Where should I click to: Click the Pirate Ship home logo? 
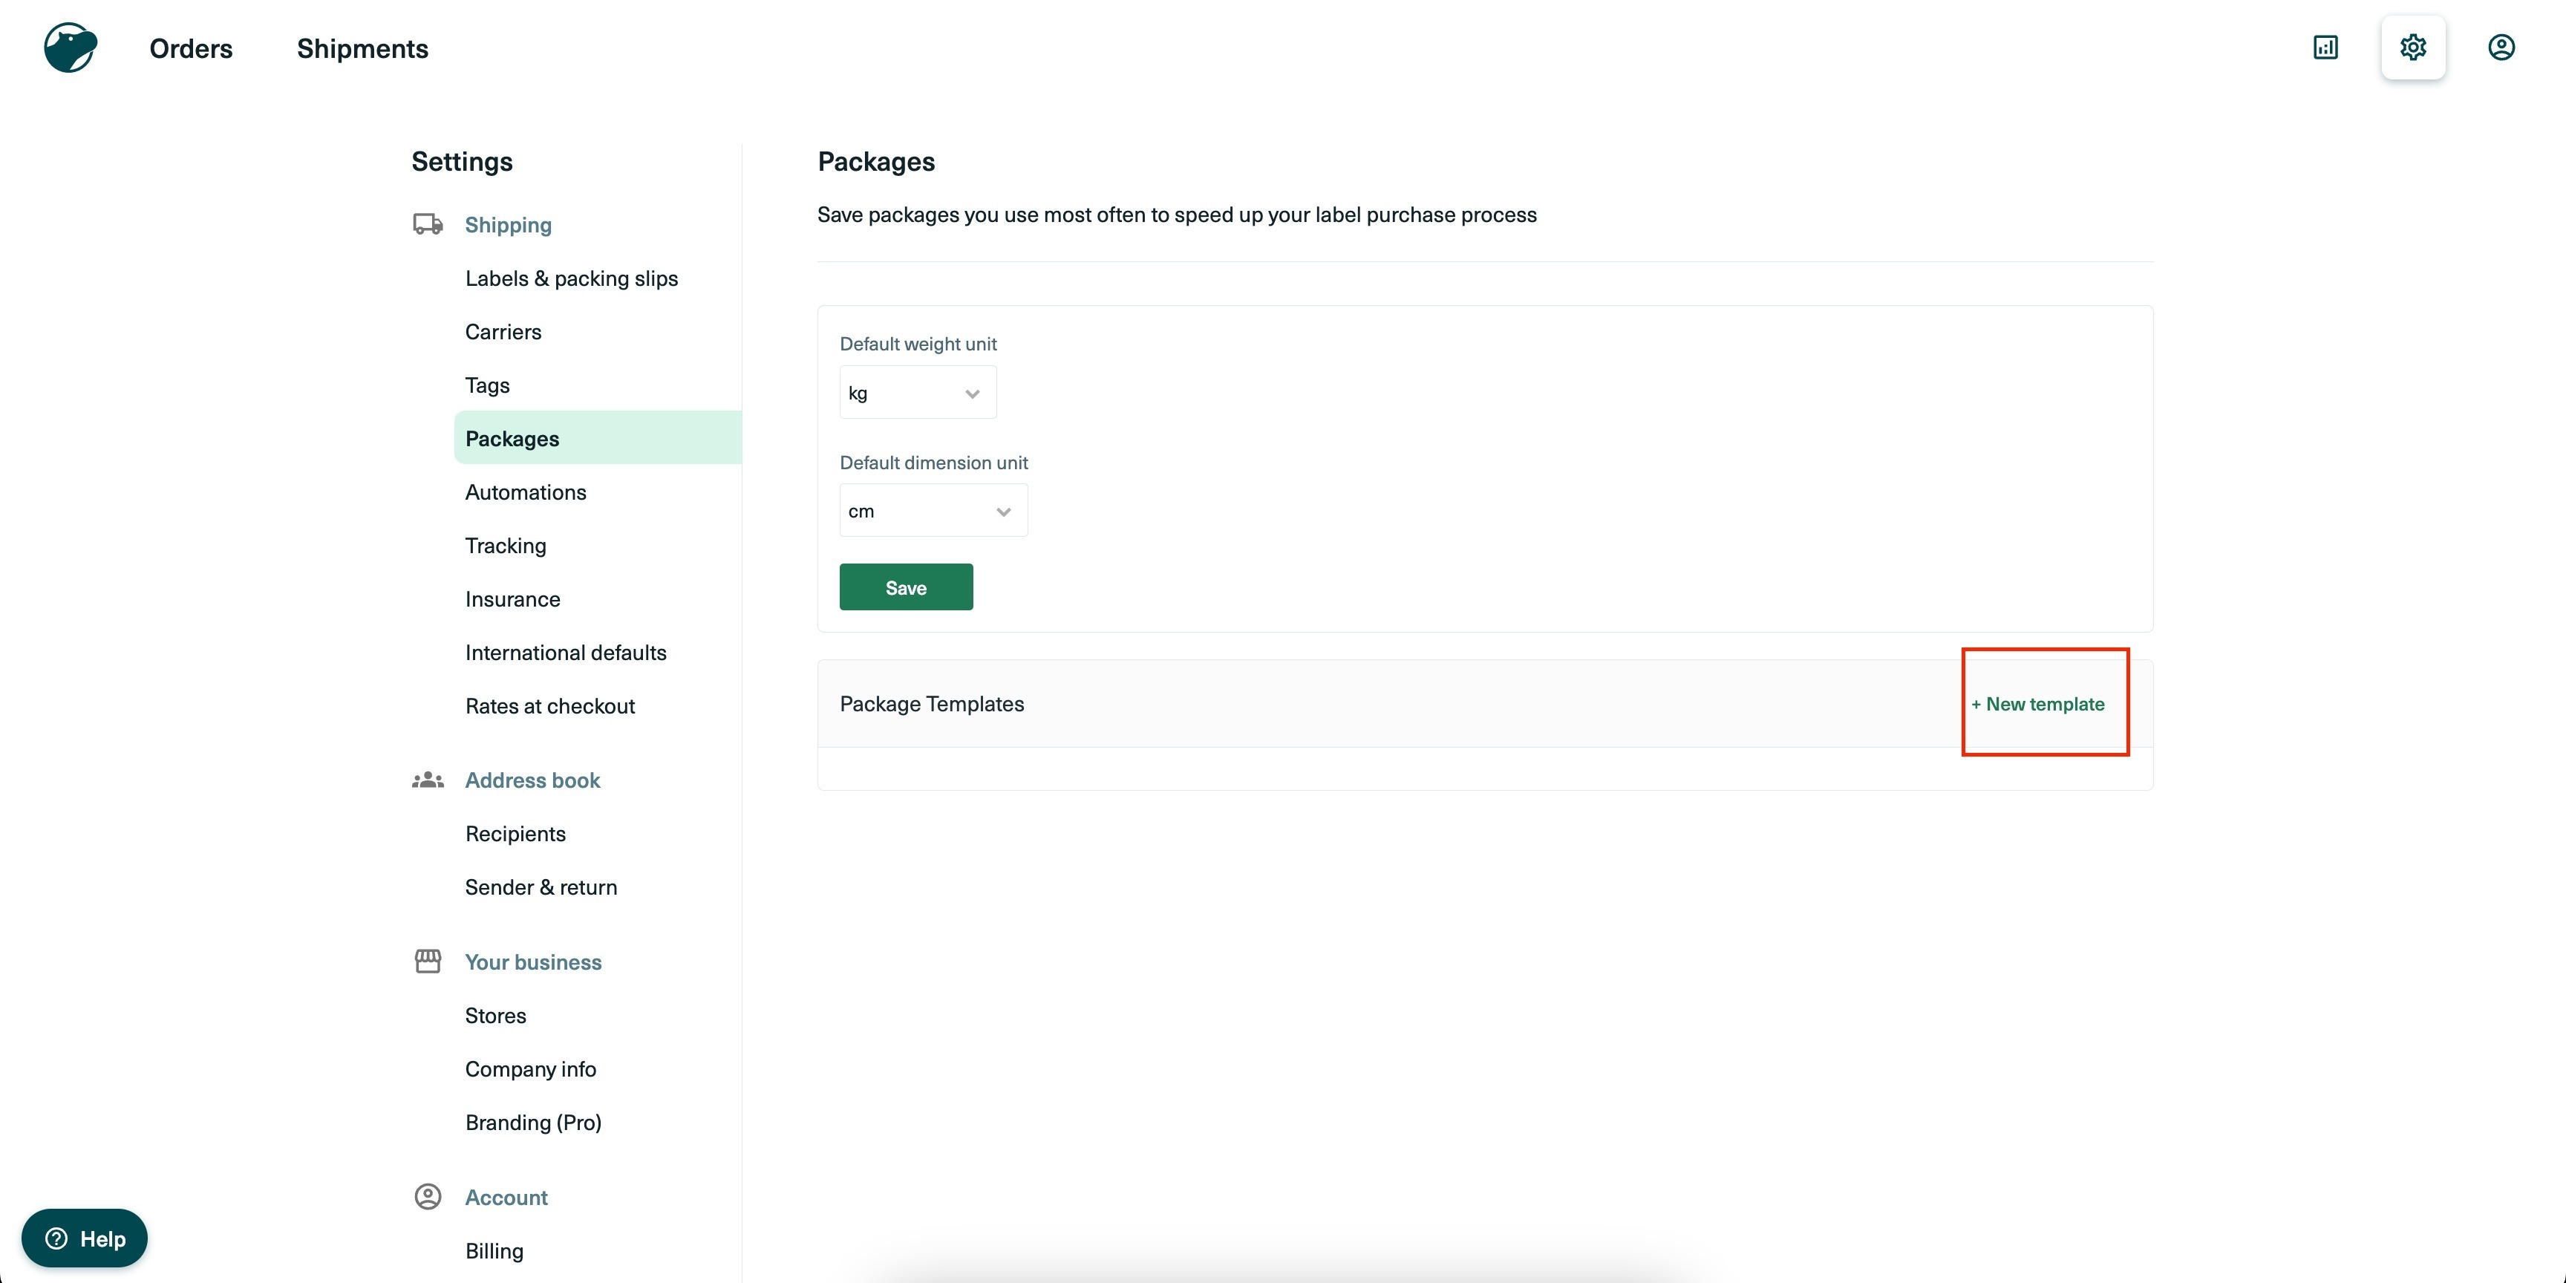click(70, 48)
